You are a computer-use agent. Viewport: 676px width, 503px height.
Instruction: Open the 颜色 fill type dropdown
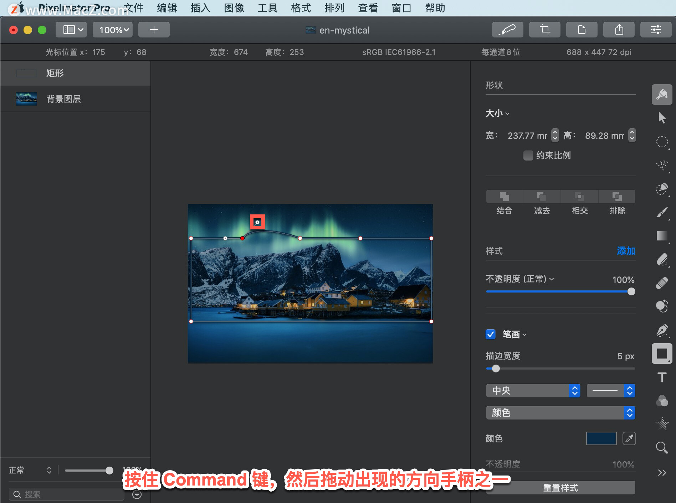pyautogui.click(x=560, y=413)
